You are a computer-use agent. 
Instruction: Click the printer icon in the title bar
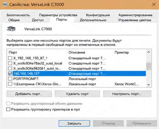[5, 5]
